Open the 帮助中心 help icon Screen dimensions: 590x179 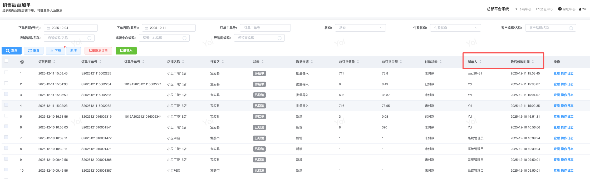pyautogui.click(x=560, y=9)
